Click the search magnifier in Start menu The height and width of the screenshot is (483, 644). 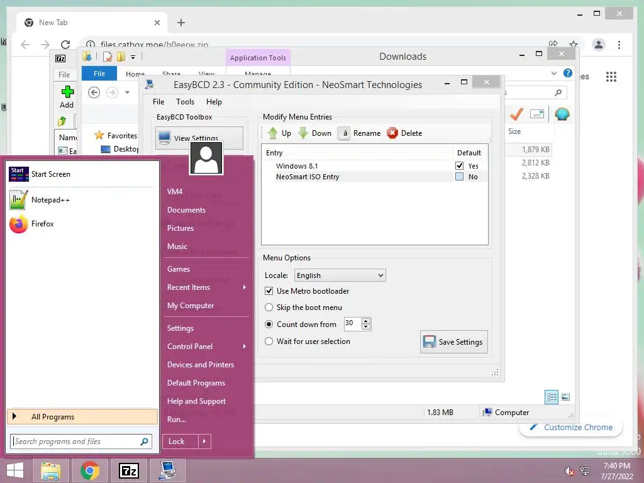coord(144,441)
